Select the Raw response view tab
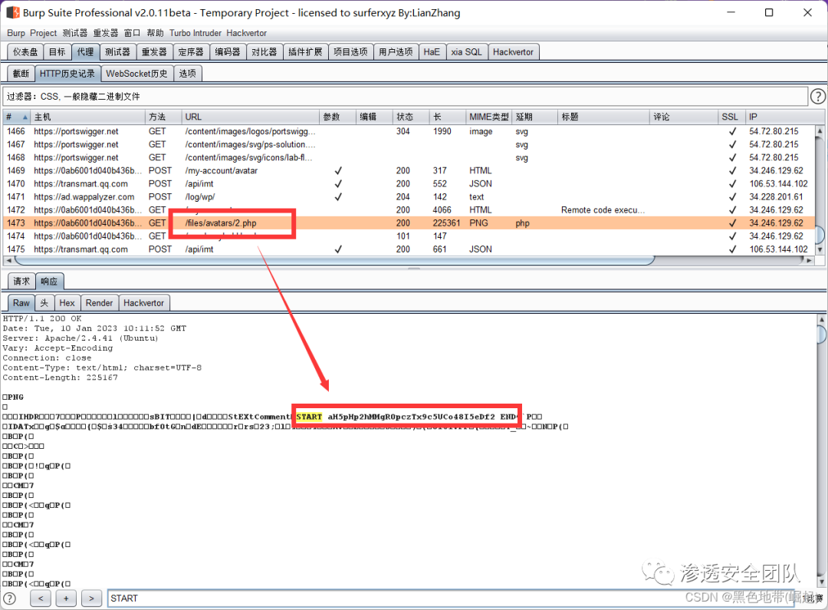The width and height of the screenshot is (828, 610). [x=21, y=303]
